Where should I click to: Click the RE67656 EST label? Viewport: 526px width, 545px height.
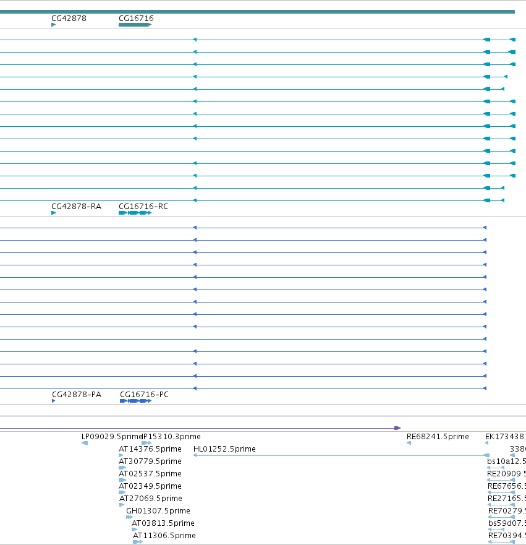point(507,486)
